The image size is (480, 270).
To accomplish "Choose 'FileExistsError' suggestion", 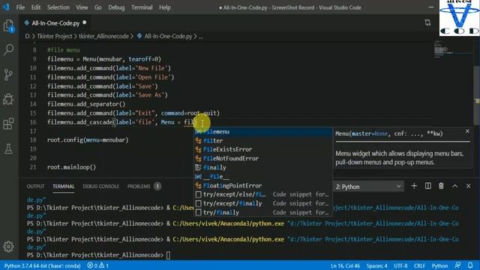I will coord(263,149).
